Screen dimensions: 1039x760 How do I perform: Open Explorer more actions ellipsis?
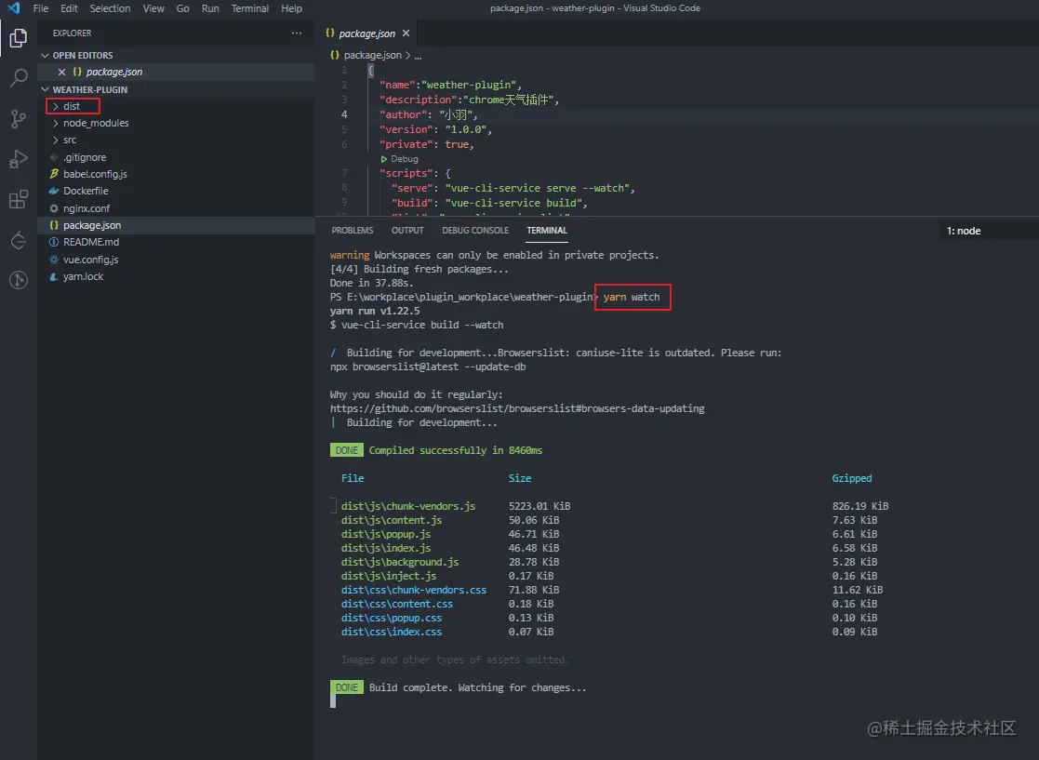click(x=296, y=33)
